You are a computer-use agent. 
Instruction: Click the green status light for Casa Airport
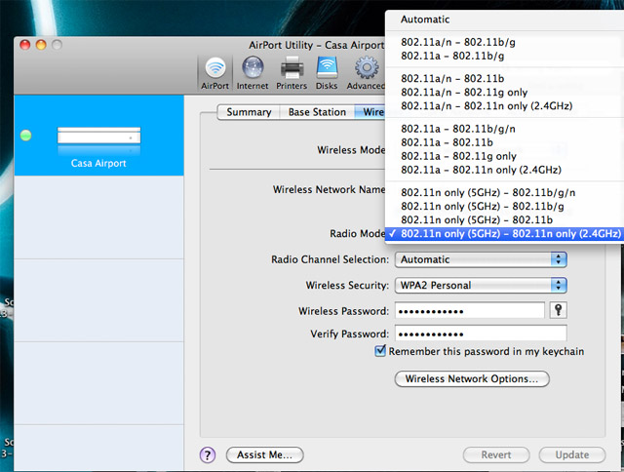click(x=26, y=136)
